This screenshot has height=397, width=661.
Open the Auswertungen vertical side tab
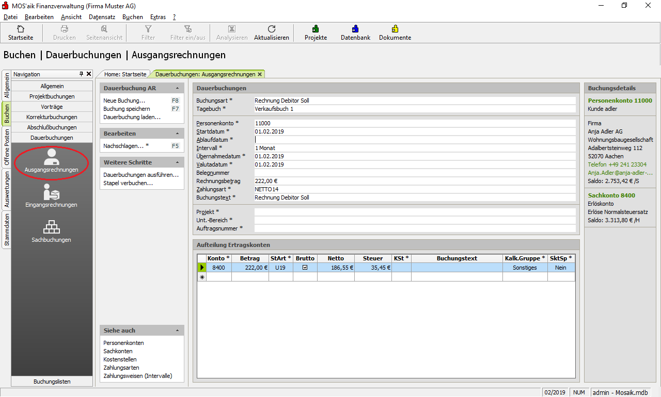(7, 189)
